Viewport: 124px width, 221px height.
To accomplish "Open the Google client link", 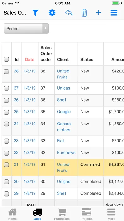I will click(64, 112).
